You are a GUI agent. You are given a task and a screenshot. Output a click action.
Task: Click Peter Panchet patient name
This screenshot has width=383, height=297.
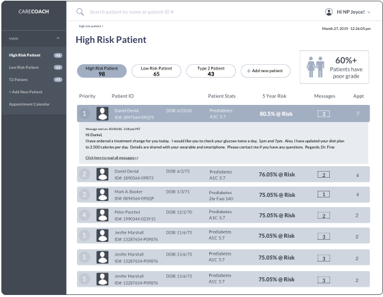[x=127, y=212]
